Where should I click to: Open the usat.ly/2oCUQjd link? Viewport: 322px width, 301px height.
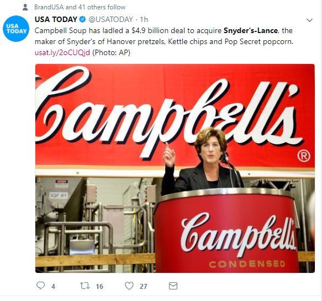click(x=62, y=53)
